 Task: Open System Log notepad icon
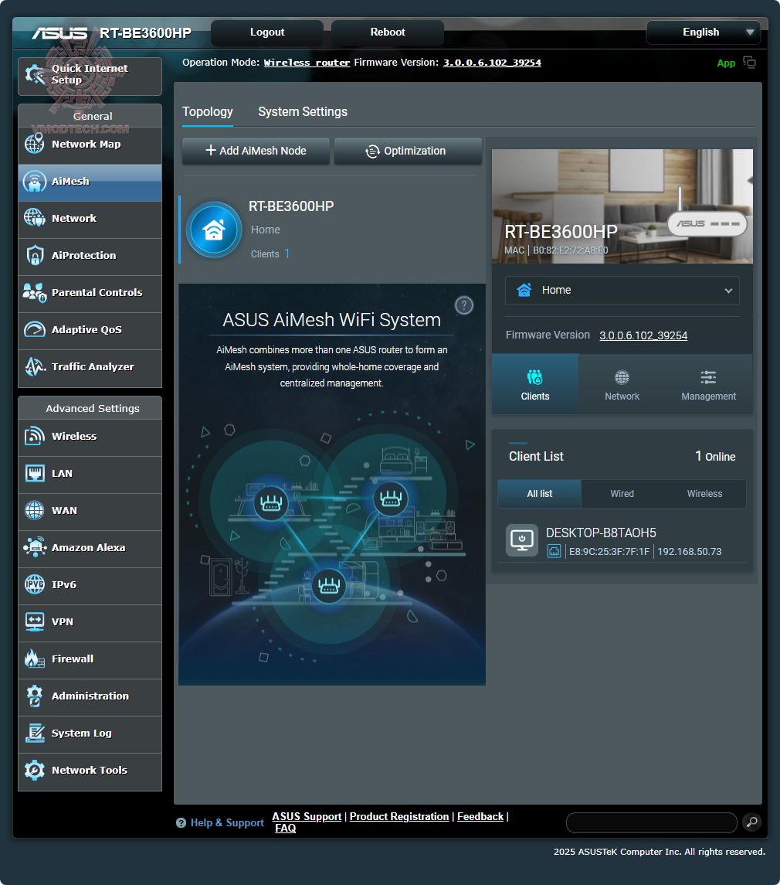click(35, 733)
